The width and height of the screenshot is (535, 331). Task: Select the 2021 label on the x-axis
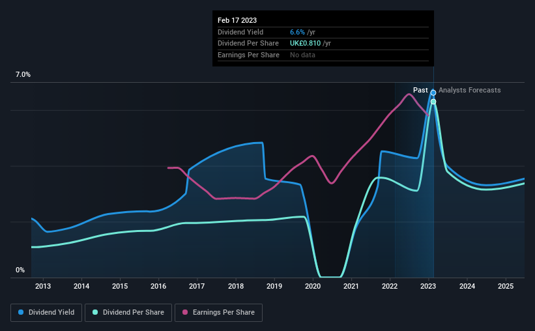point(351,286)
